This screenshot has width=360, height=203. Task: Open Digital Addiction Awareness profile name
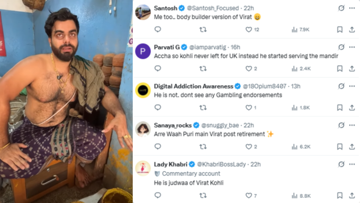tap(194, 86)
